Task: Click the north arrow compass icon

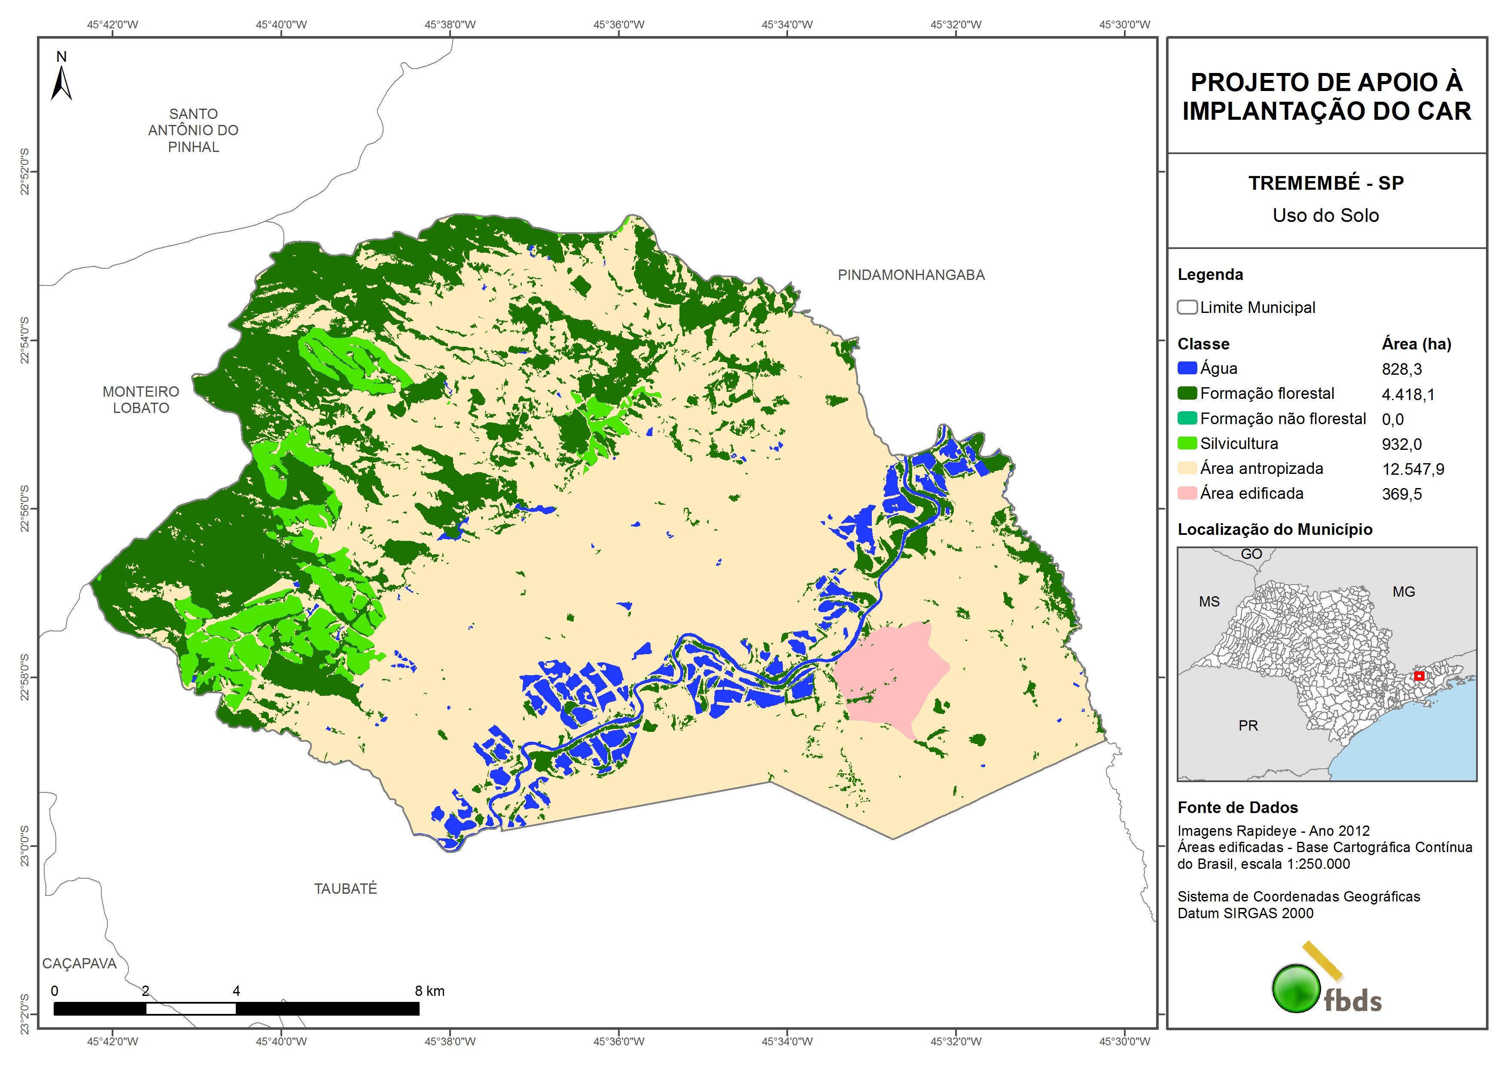Action: coord(61,82)
